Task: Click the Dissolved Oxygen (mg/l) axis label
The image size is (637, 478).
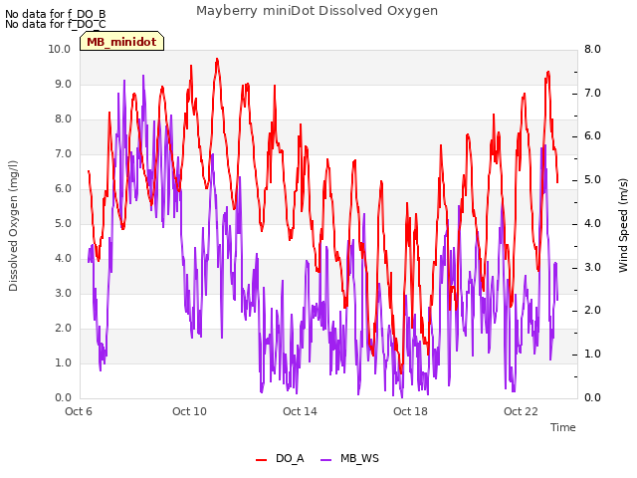Action: [13, 226]
